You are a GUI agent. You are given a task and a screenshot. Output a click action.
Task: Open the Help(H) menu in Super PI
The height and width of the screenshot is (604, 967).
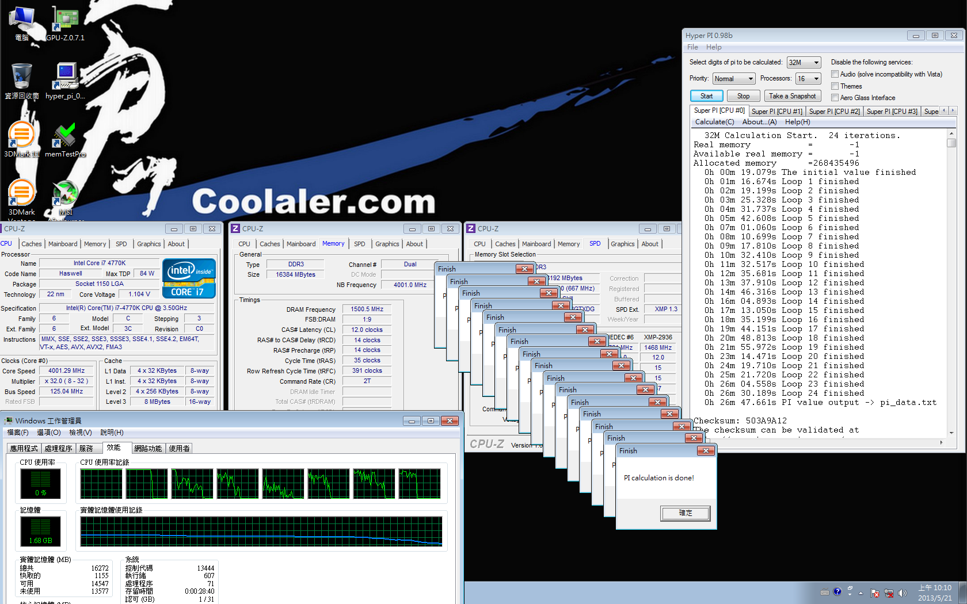[797, 122]
